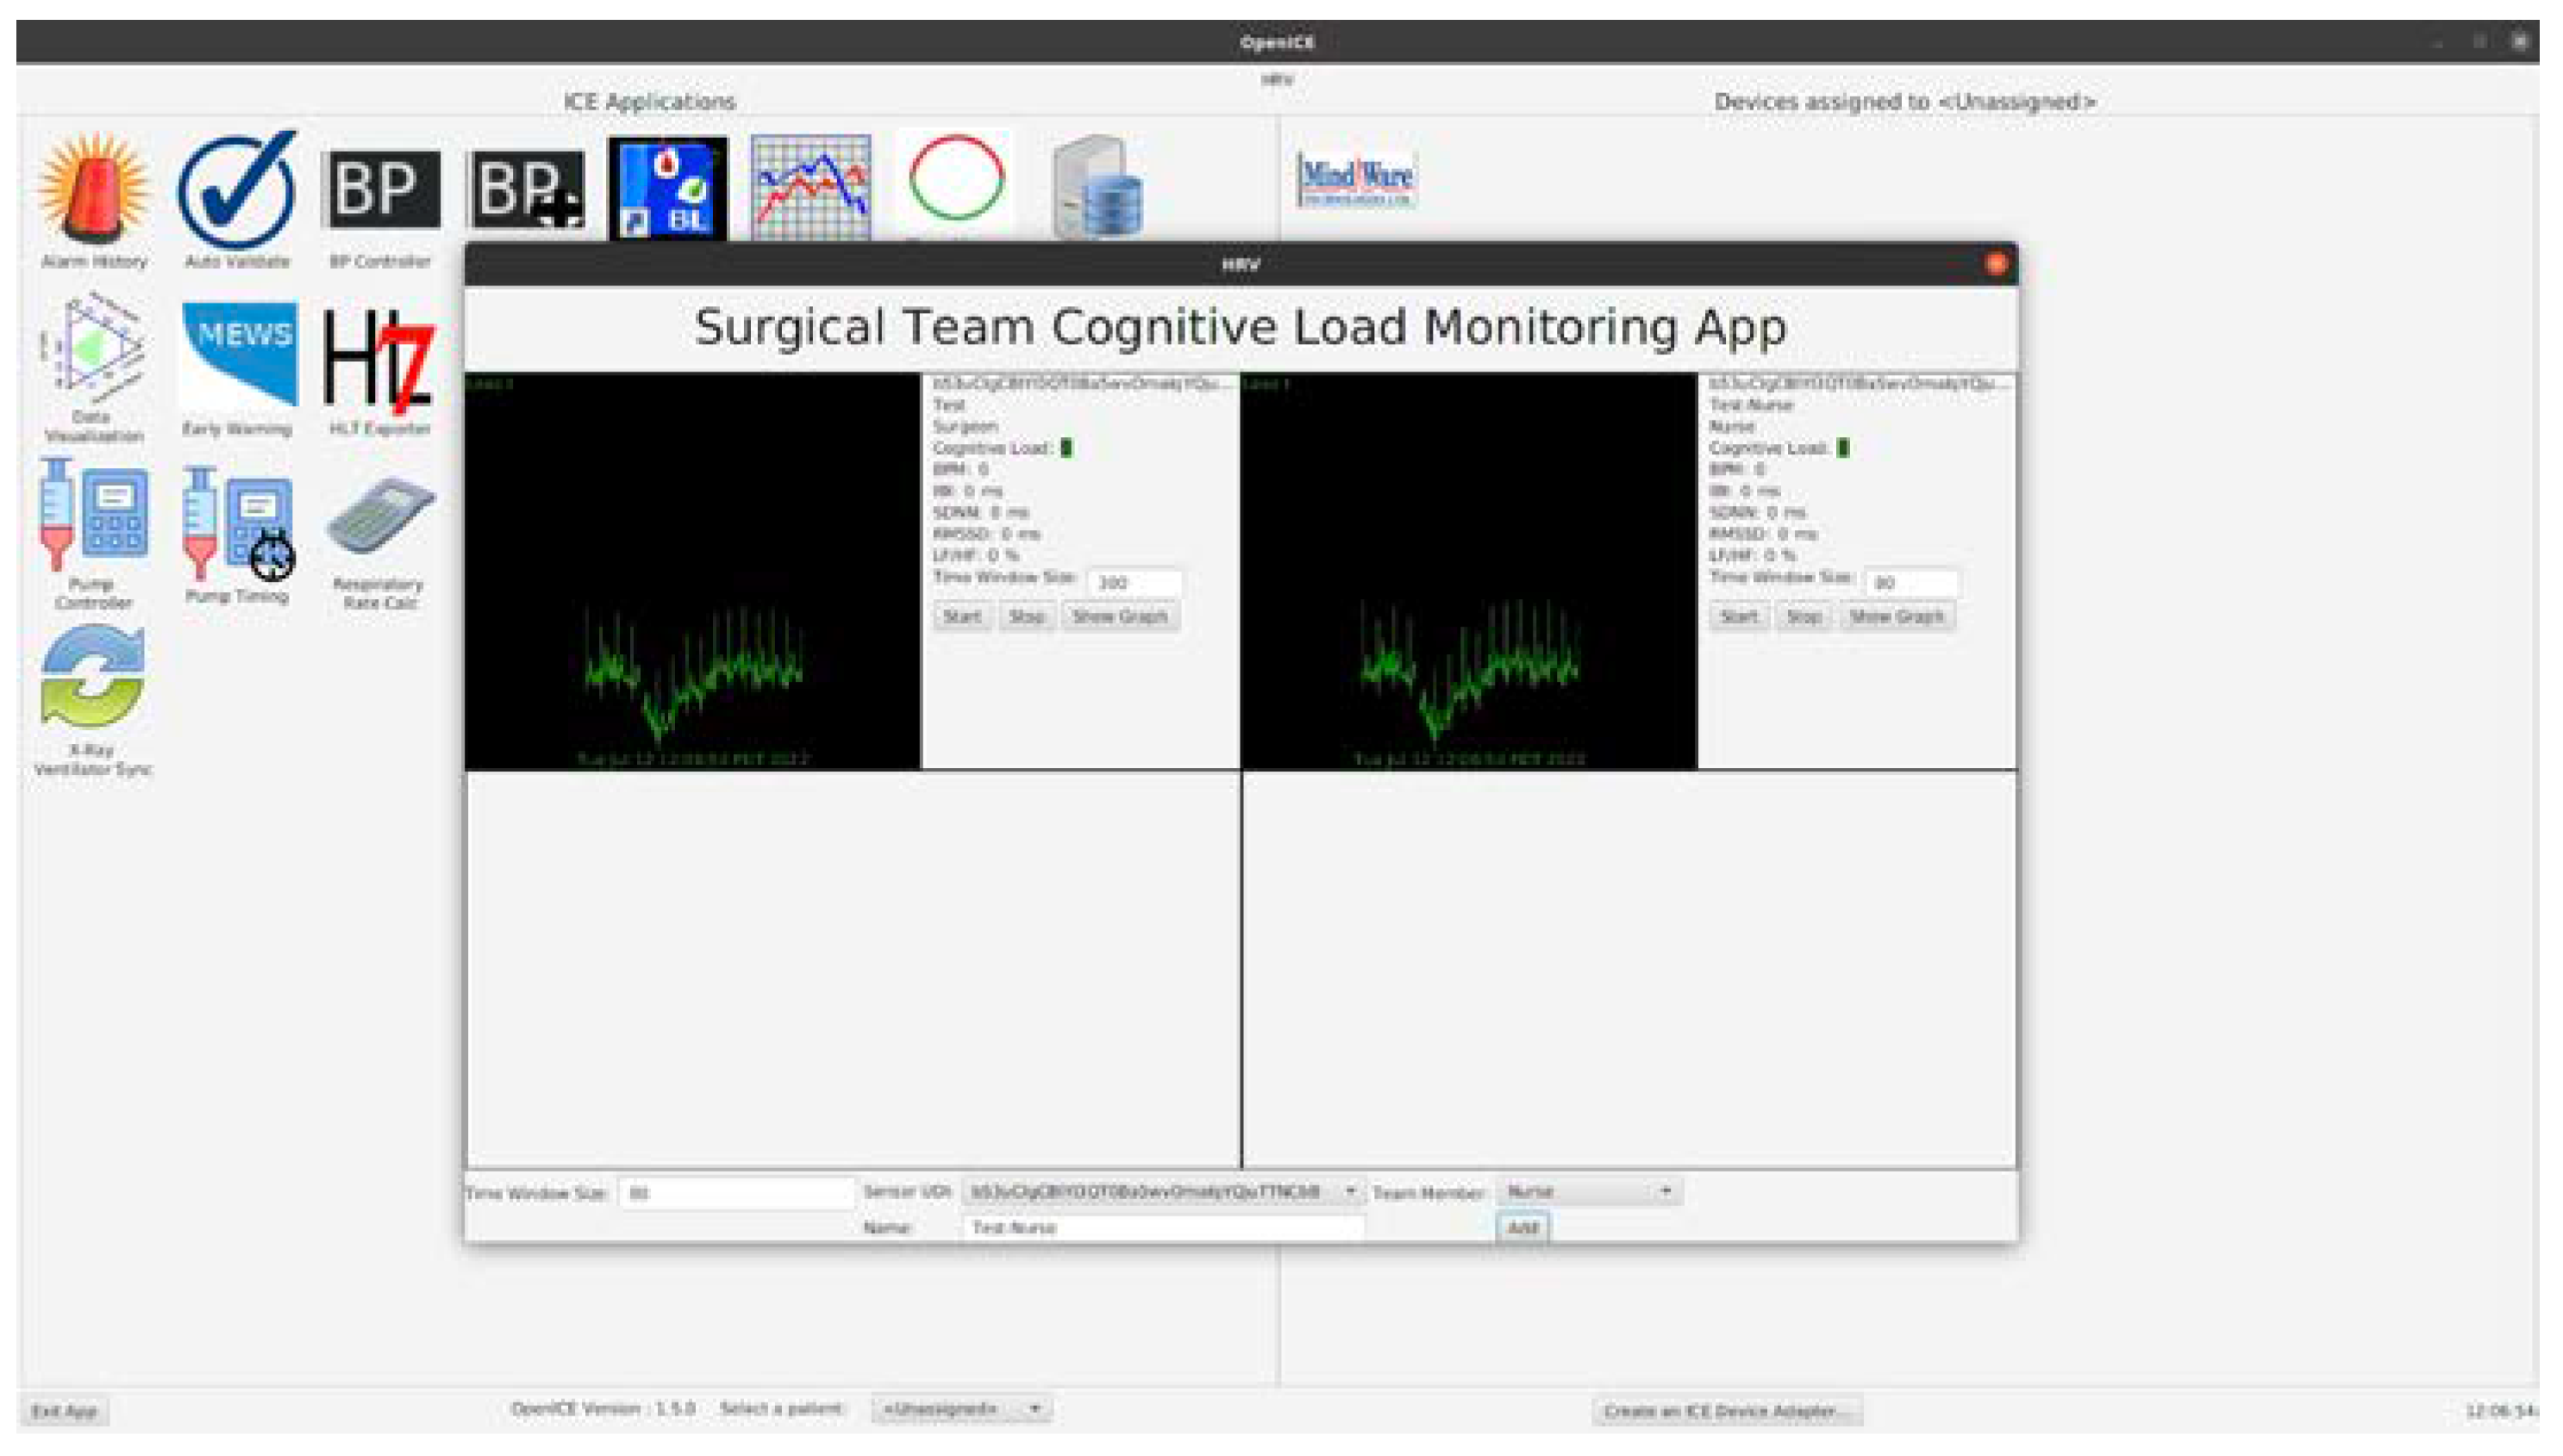Open the Alarm History app icon
This screenshot has height=1456, width=2563.
pyautogui.click(x=94, y=190)
